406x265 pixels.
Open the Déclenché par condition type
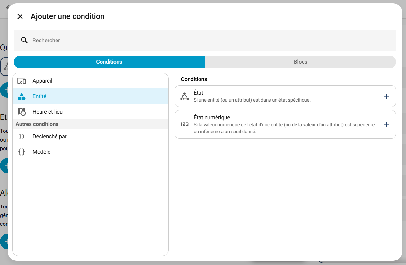[x=49, y=136]
